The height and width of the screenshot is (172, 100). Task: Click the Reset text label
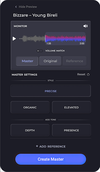click(x=81, y=74)
